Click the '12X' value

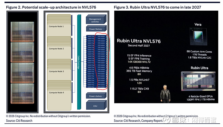(x=139, y=83)
